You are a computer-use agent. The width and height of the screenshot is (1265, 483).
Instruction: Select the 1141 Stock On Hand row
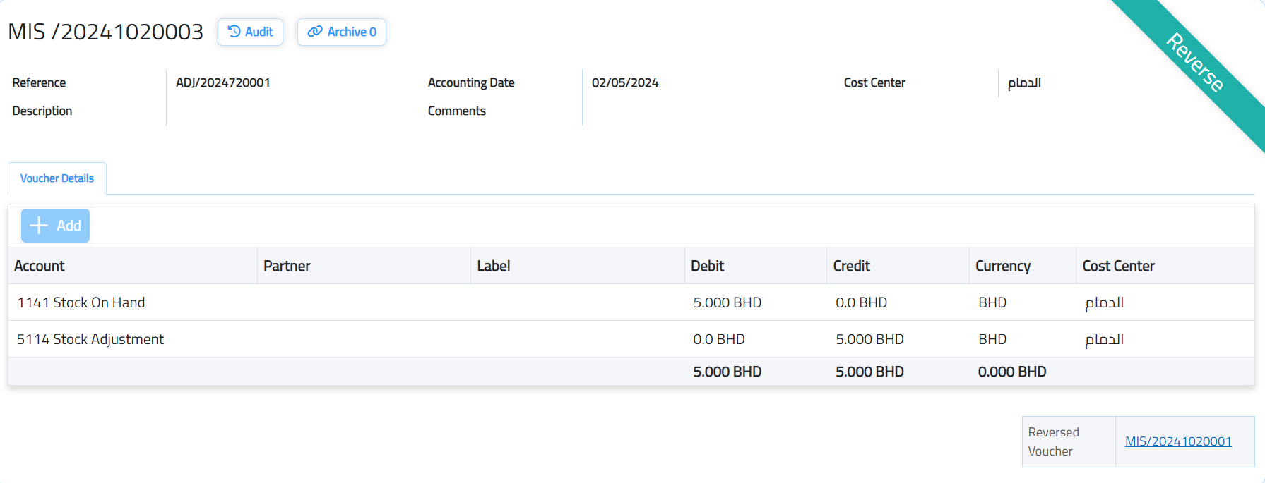point(81,302)
